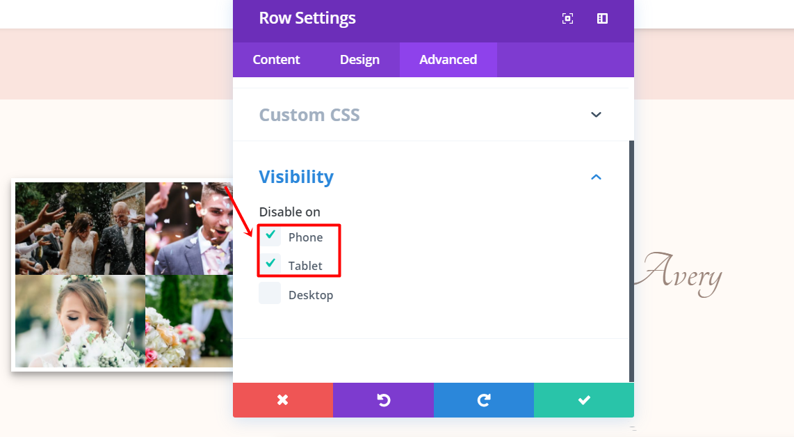Collapse the Visibility section chevron
Image resolution: width=794 pixels, height=437 pixels.
[596, 177]
